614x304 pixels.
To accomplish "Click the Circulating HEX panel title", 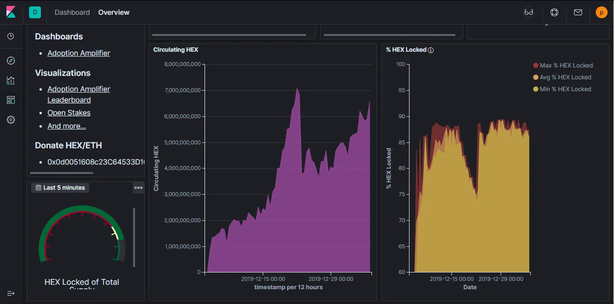I will pyautogui.click(x=176, y=50).
